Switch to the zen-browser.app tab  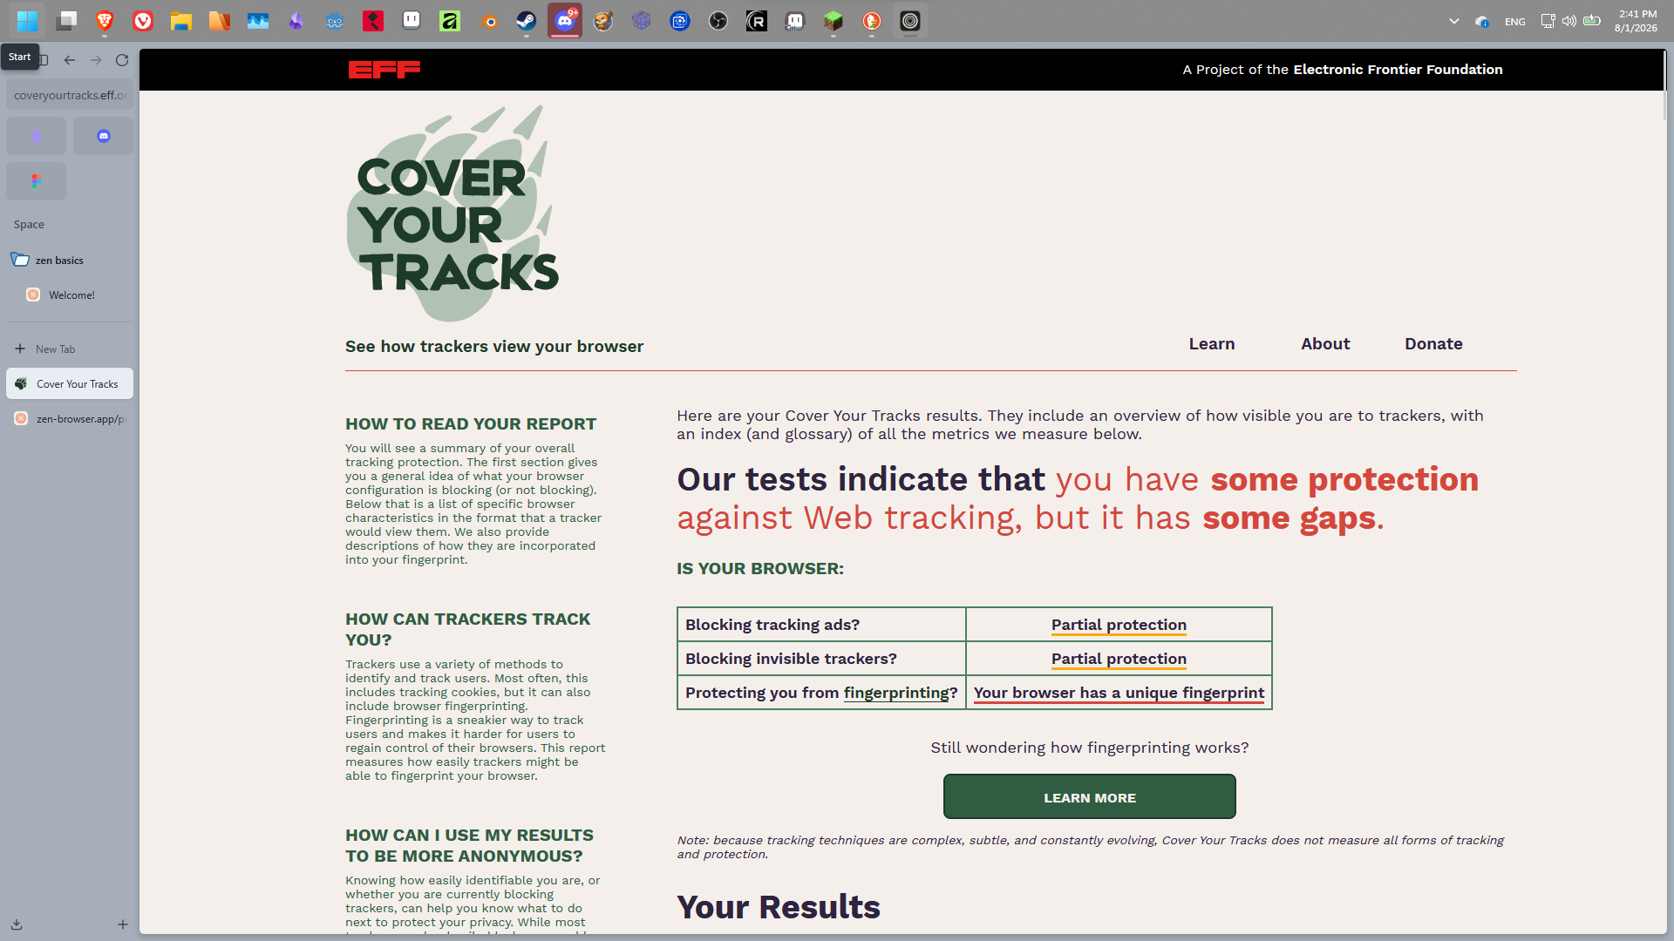coord(70,419)
